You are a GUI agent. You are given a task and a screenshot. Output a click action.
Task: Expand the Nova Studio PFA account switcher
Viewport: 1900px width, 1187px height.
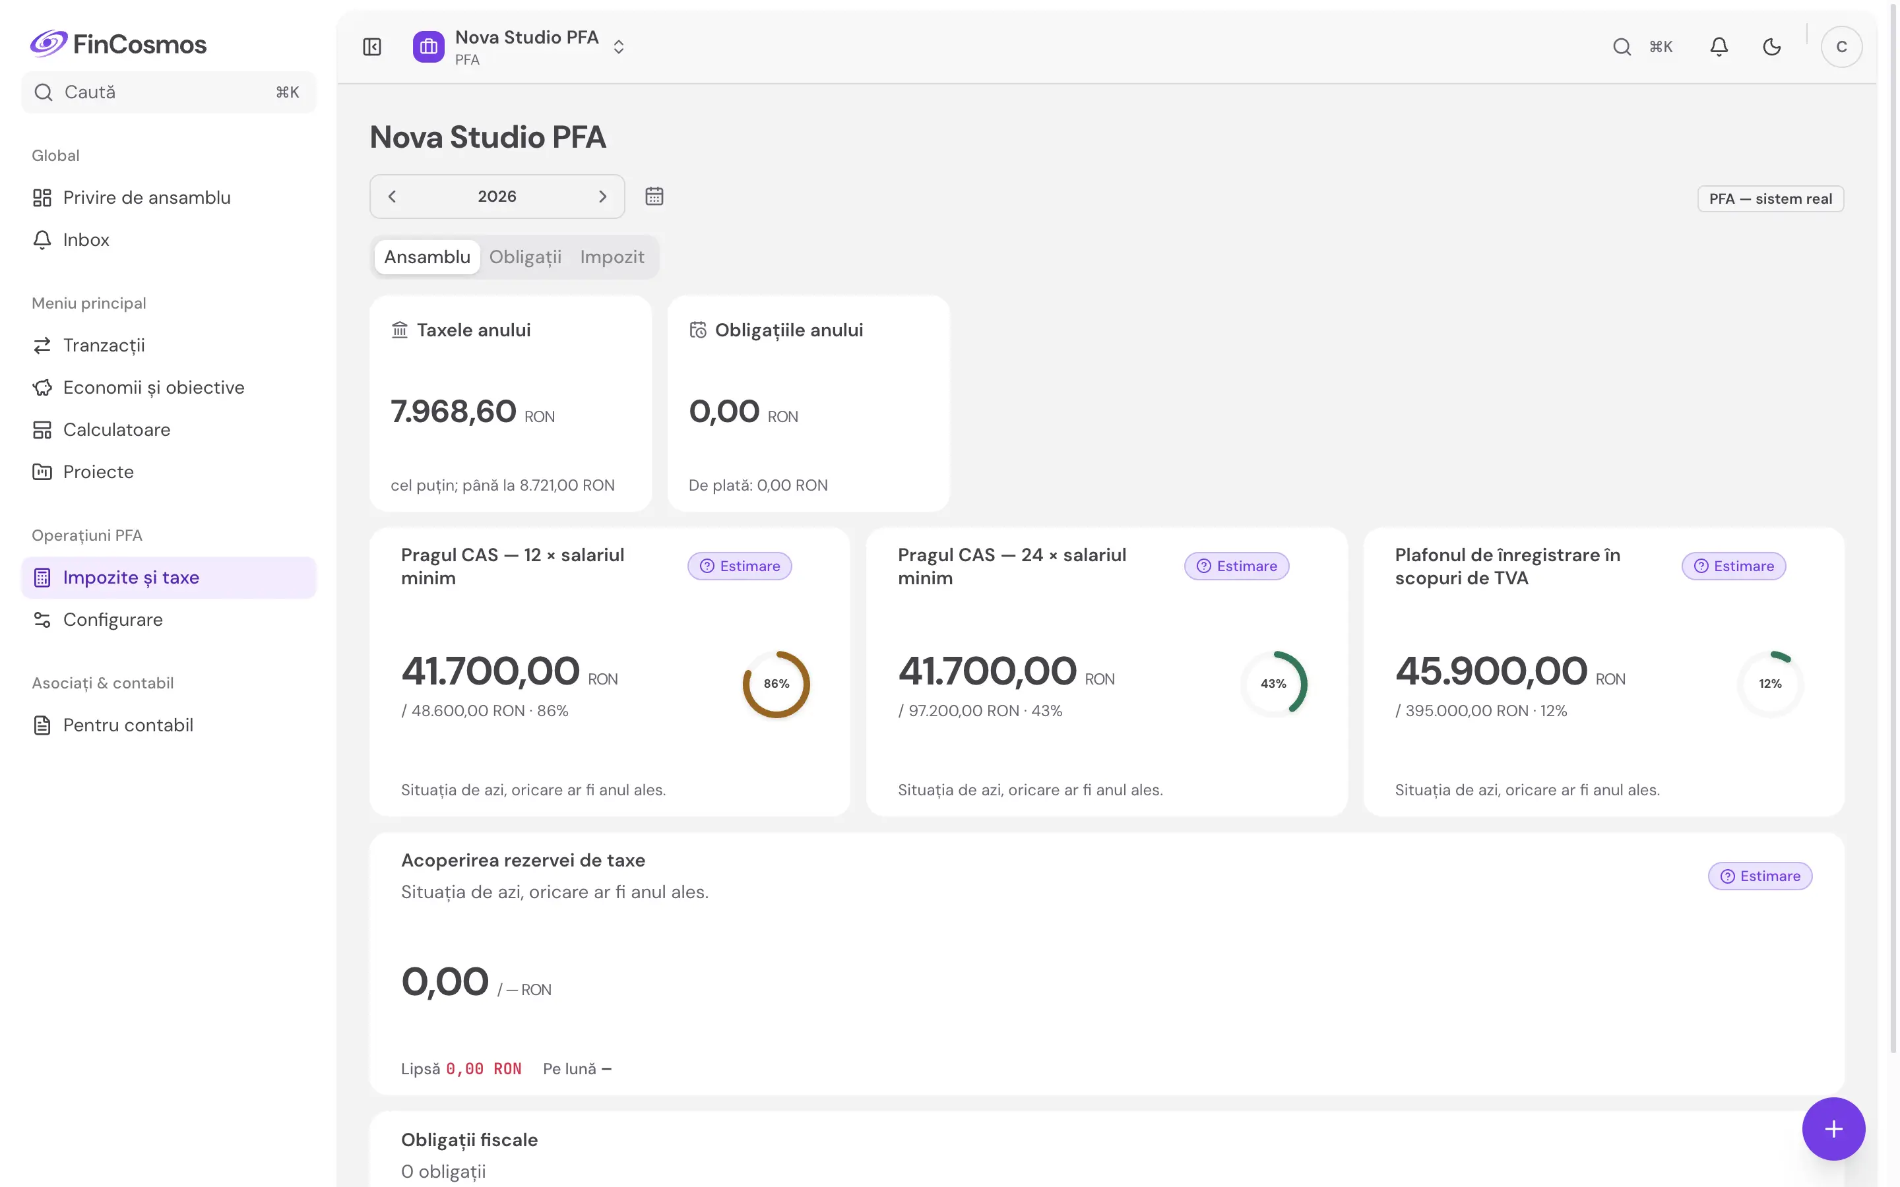point(619,47)
